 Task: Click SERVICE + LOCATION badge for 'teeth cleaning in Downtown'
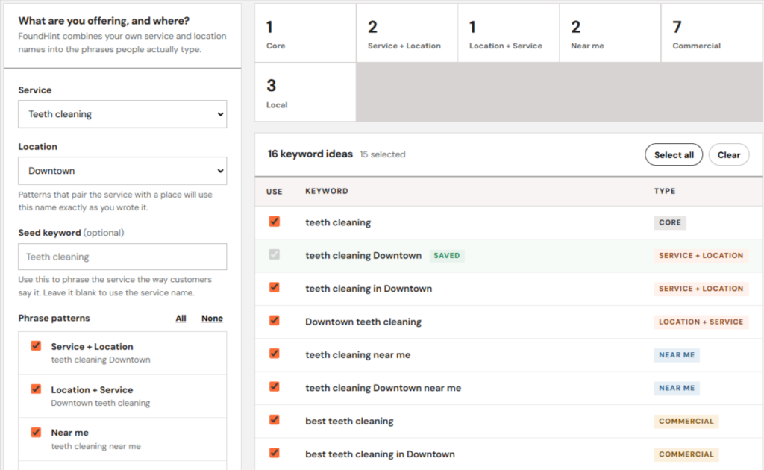(701, 288)
